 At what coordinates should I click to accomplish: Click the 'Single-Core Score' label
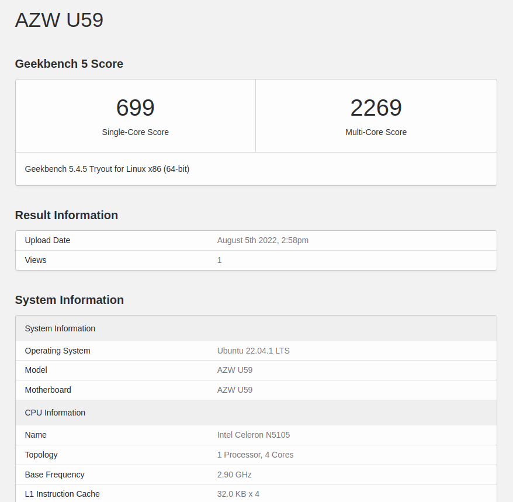click(135, 132)
